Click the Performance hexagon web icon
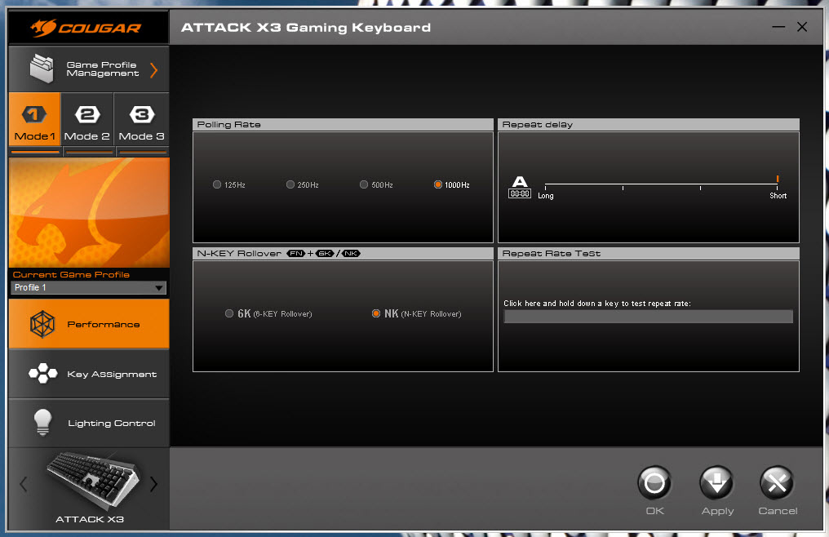The height and width of the screenshot is (537, 829). click(42, 324)
